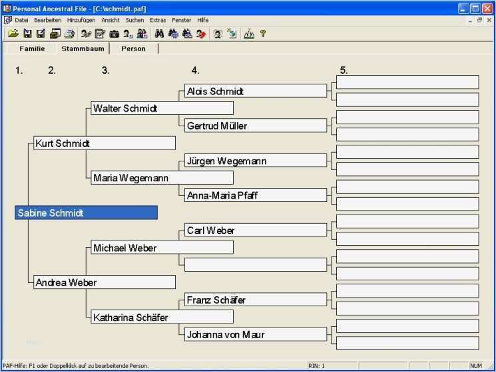Choose Katharina Schäfer in the tree

(x=162, y=317)
